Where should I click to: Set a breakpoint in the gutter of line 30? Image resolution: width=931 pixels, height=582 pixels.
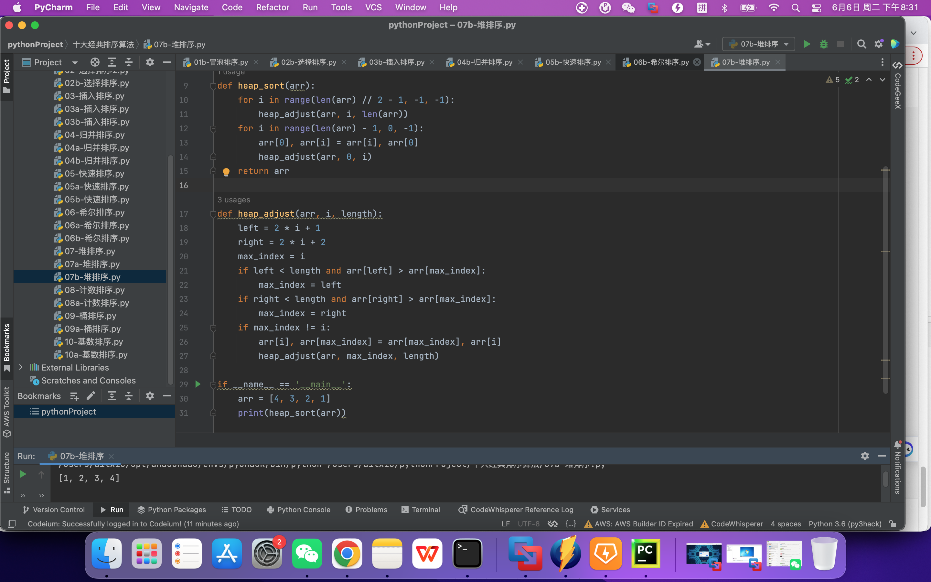pyautogui.click(x=207, y=399)
